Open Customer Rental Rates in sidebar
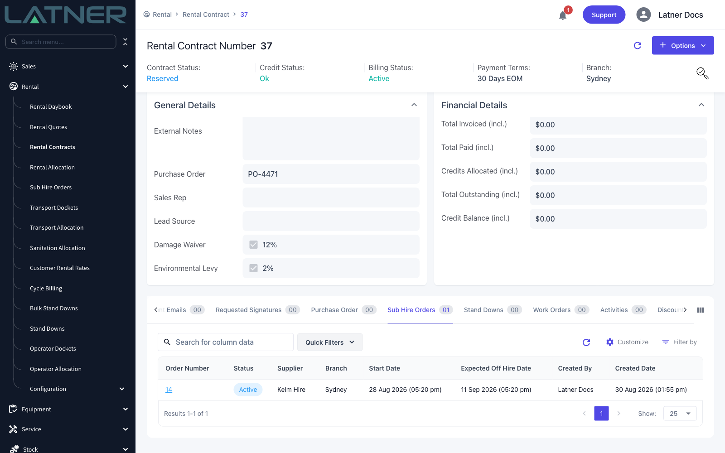This screenshot has height=453, width=725. (60, 268)
